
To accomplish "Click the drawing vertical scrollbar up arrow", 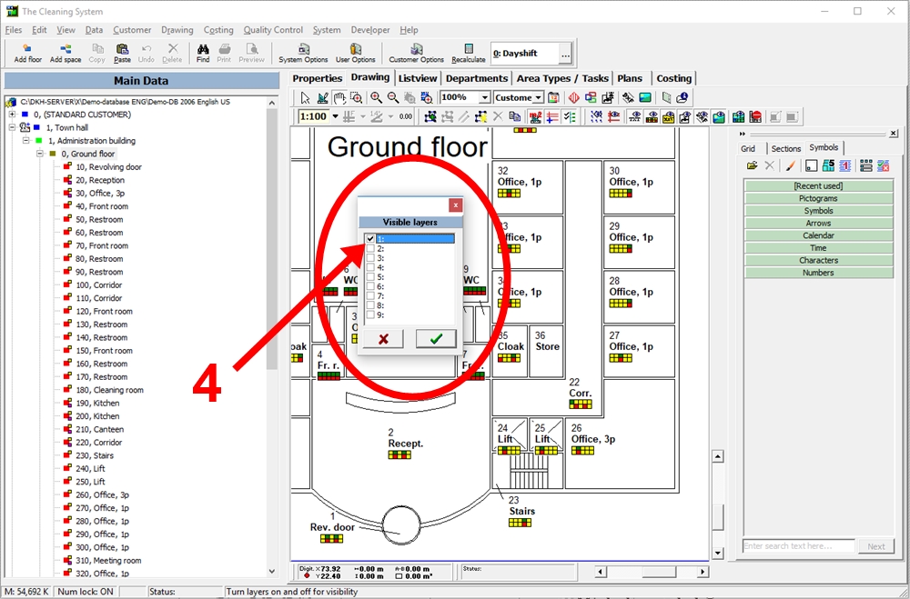I will click(x=718, y=456).
